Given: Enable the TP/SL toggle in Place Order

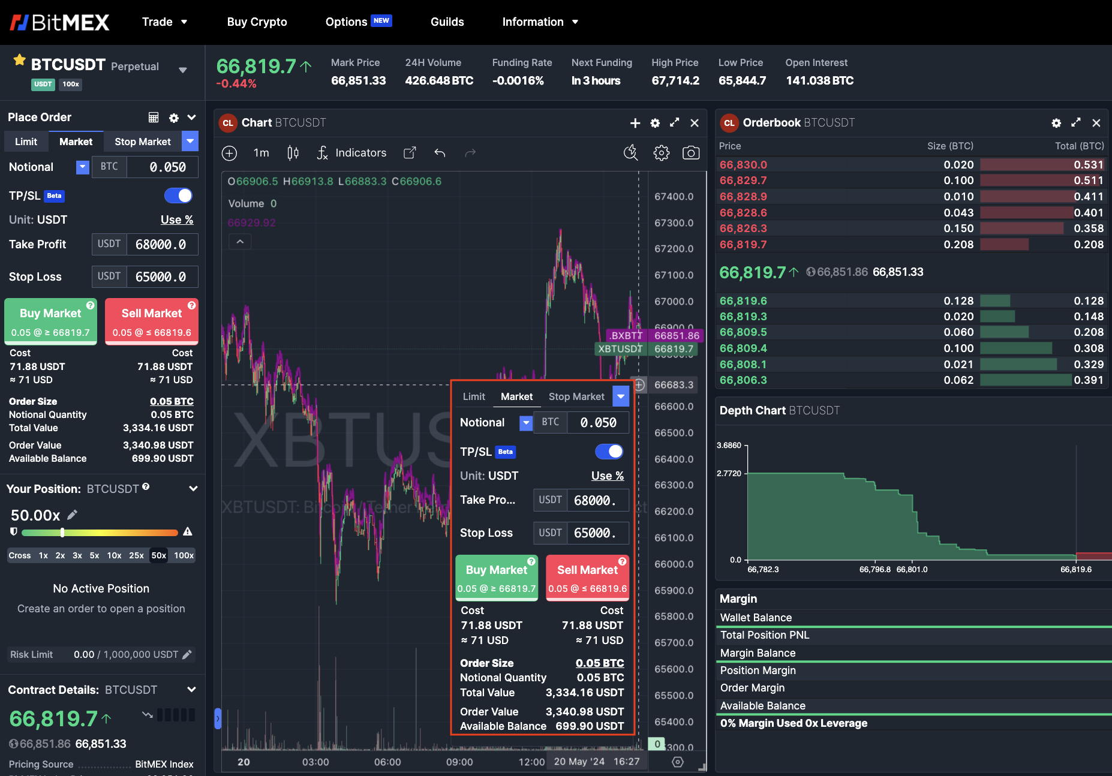Looking at the screenshot, I should 178,195.
